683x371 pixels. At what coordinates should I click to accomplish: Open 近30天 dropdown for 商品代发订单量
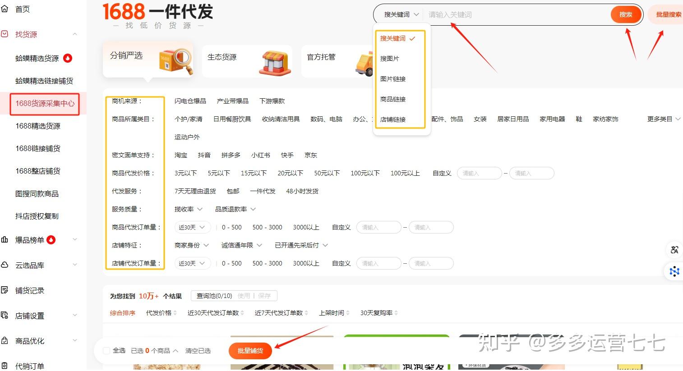(193, 227)
